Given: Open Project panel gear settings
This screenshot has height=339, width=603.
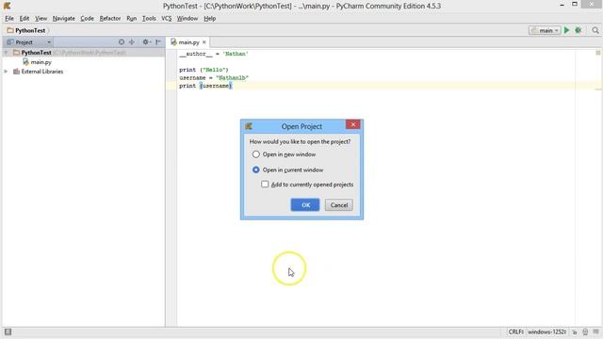Looking at the screenshot, I should [x=146, y=42].
